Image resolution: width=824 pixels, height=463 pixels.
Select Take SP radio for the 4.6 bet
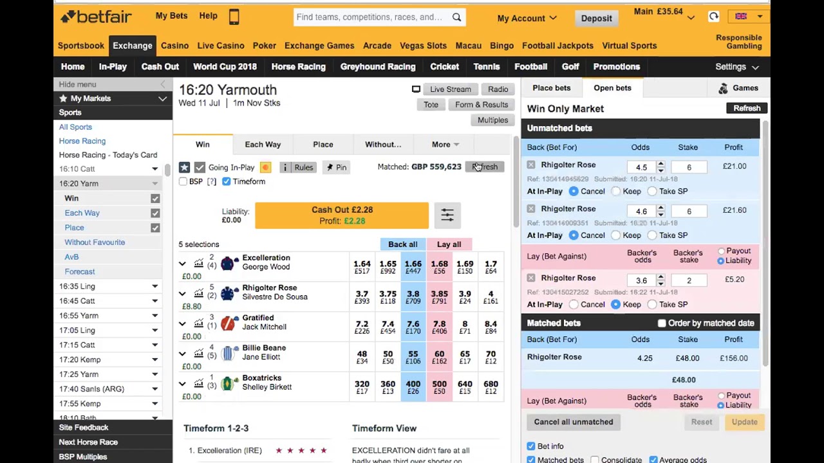pyautogui.click(x=652, y=235)
